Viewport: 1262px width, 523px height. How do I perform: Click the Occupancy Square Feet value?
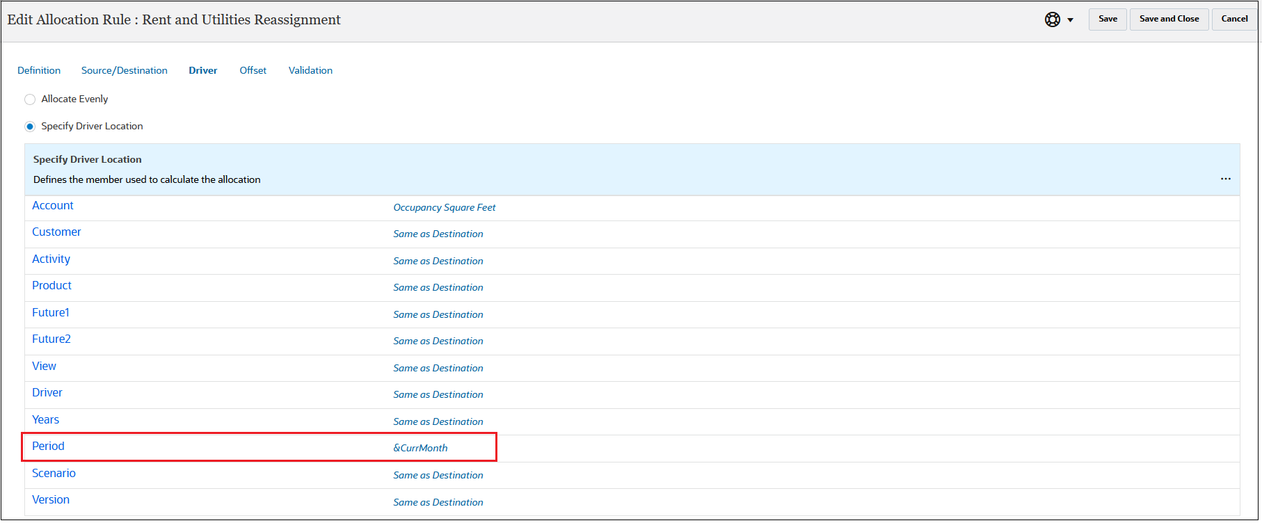445,208
